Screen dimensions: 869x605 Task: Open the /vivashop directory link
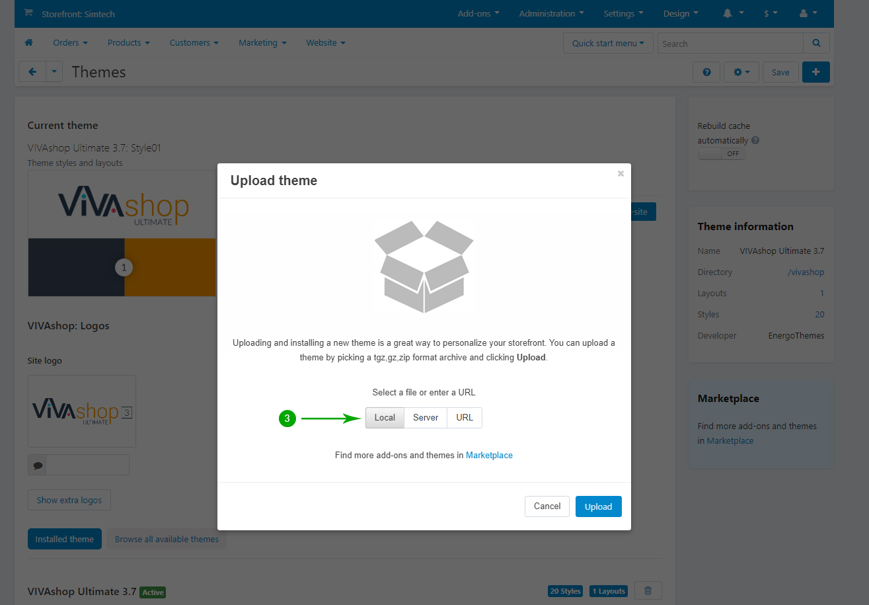pos(806,272)
